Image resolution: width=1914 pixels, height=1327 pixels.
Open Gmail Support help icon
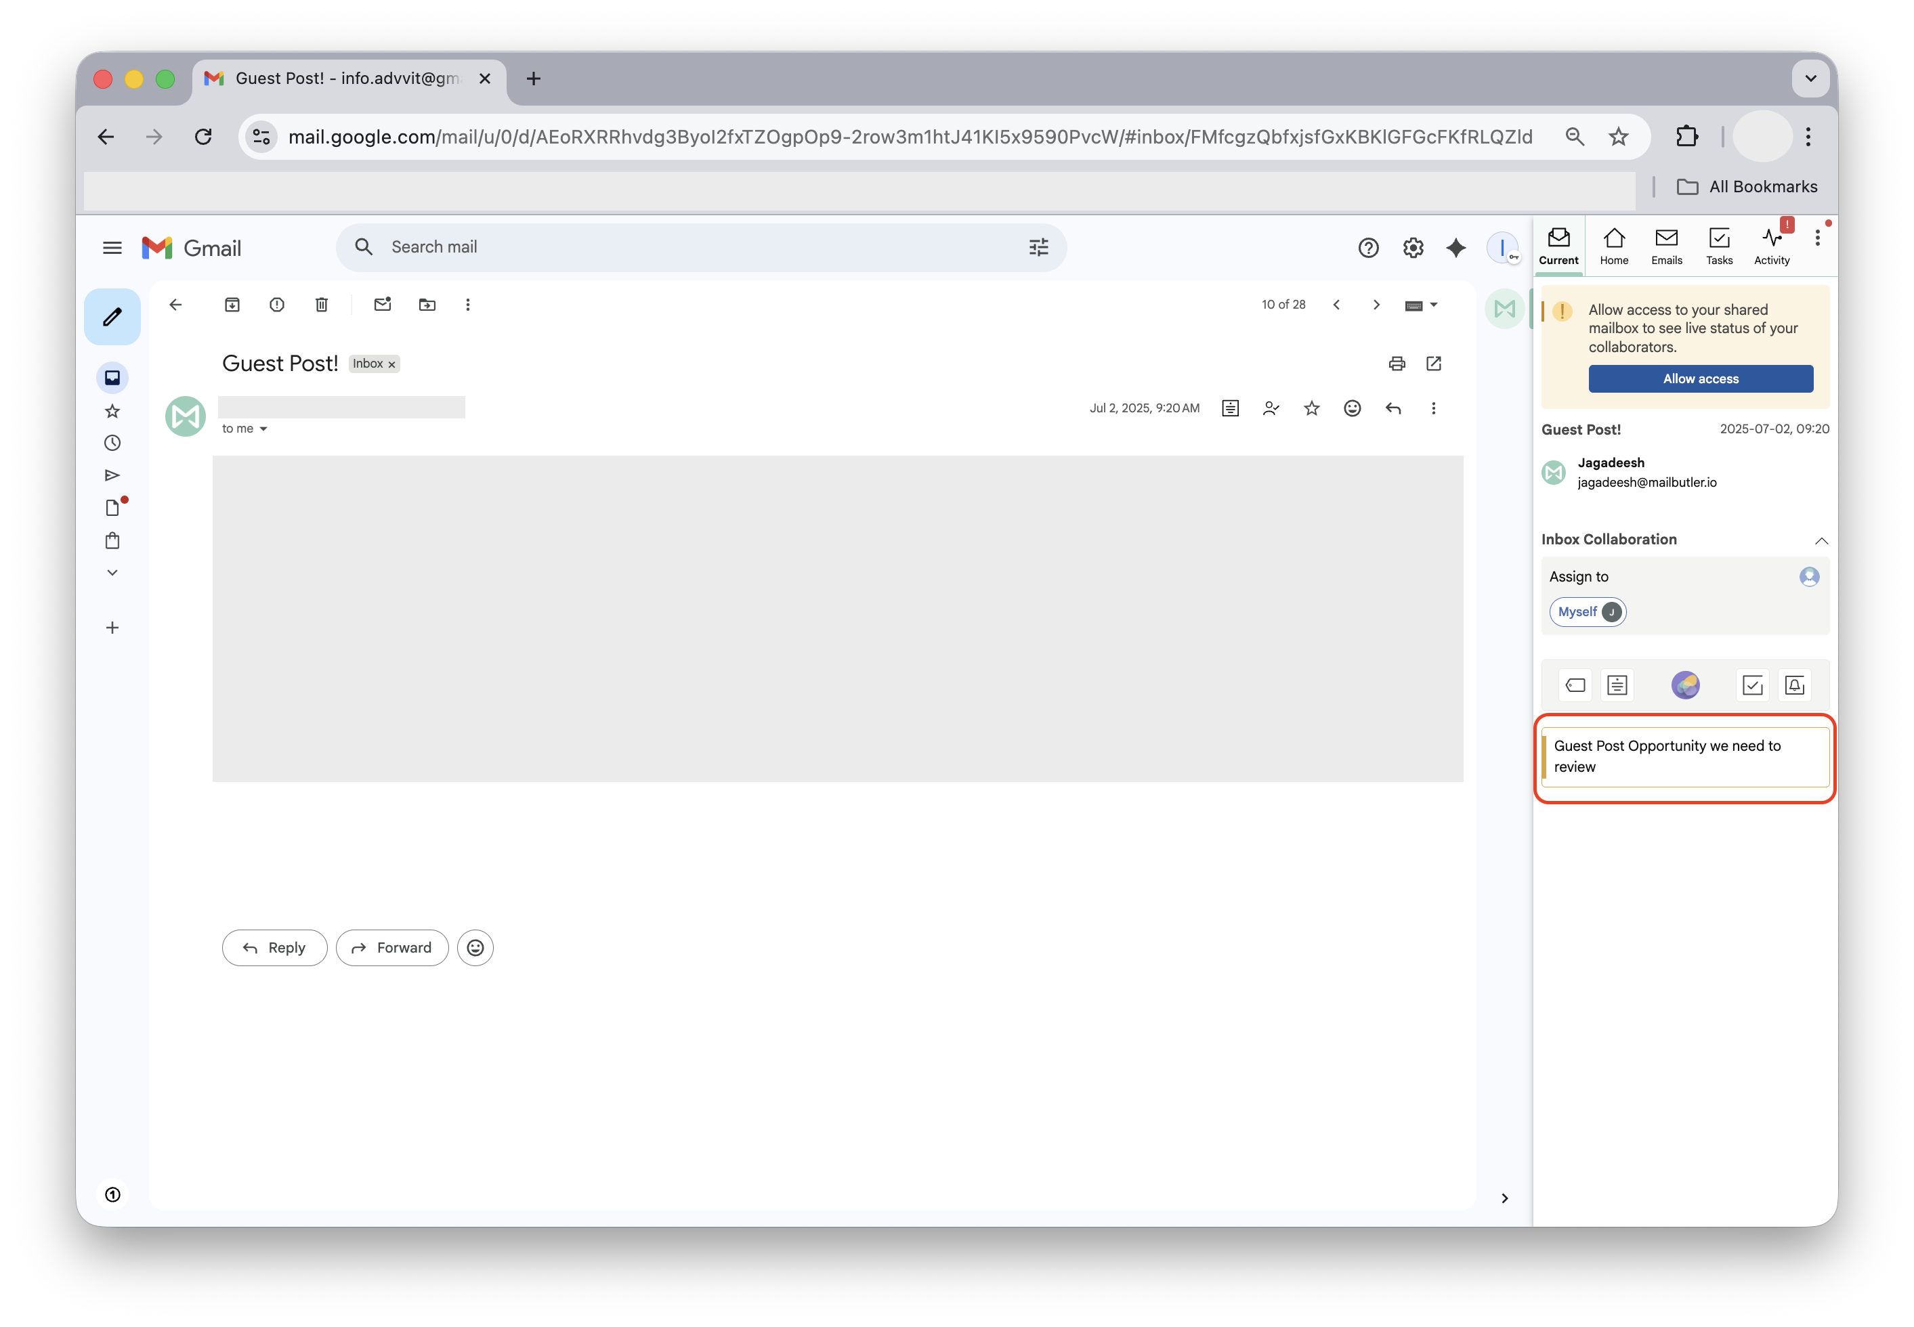(1368, 248)
